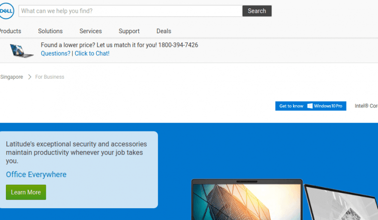Click the green Learn More button
The height and width of the screenshot is (220, 378).
pos(26,193)
